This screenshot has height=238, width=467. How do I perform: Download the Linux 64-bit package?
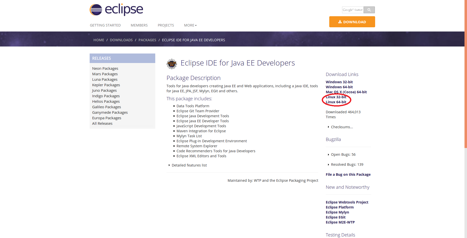click(336, 102)
